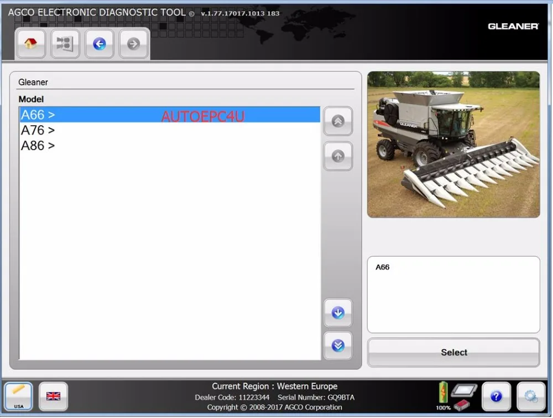553x418 pixels.
Task: Open the settings gear button
Action: point(531,396)
